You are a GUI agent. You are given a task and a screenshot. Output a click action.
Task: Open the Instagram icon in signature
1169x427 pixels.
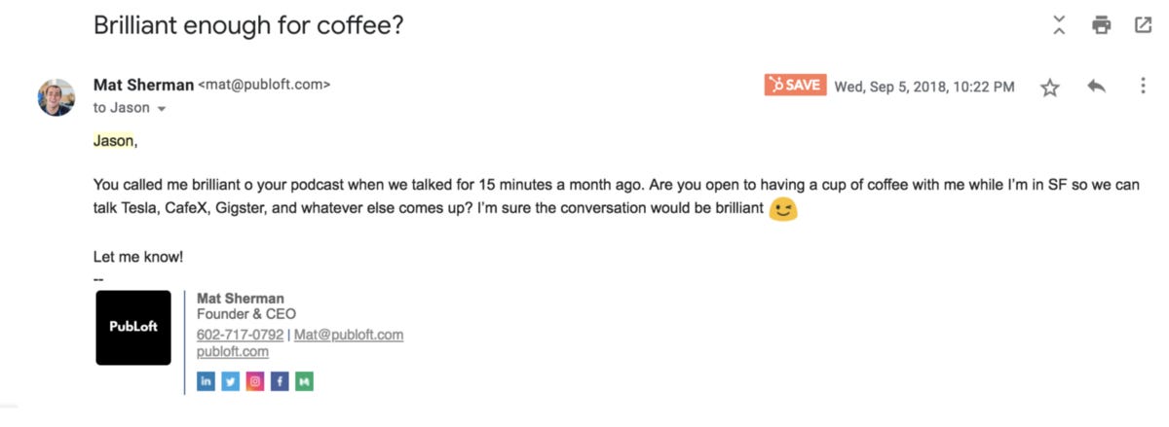255,382
